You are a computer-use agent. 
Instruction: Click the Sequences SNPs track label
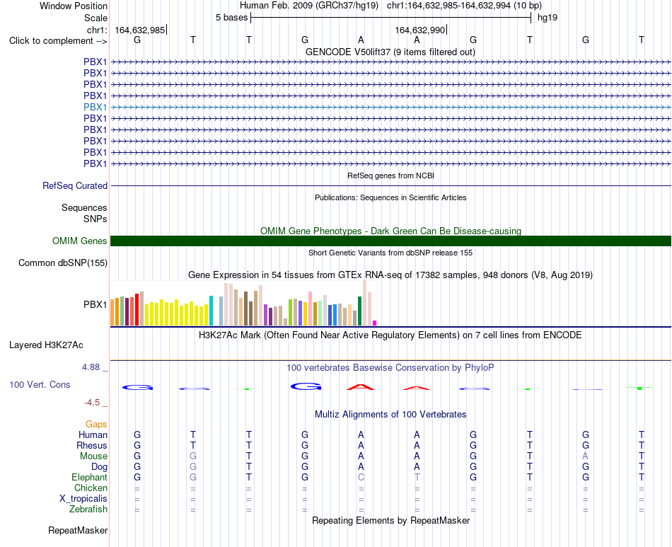(x=84, y=213)
